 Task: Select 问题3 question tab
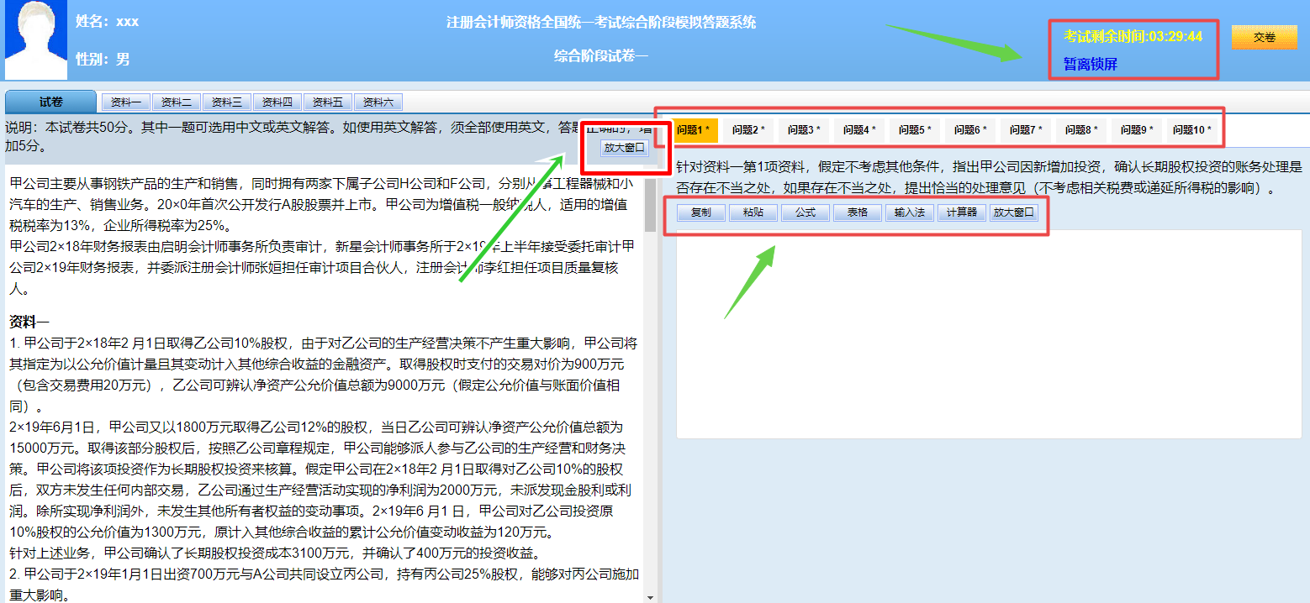click(x=805, y=130)
